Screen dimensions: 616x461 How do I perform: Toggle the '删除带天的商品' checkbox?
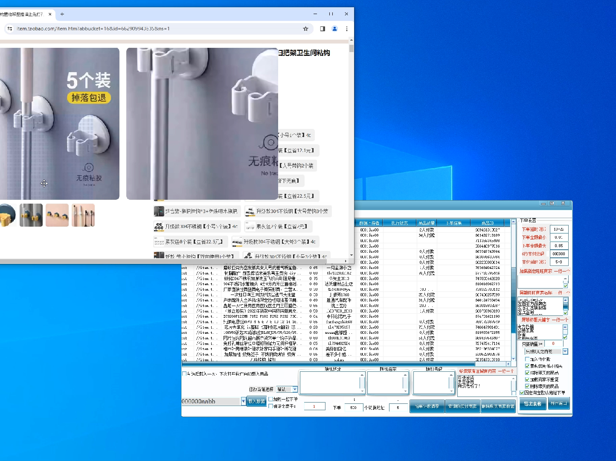(x=527, y=386)
